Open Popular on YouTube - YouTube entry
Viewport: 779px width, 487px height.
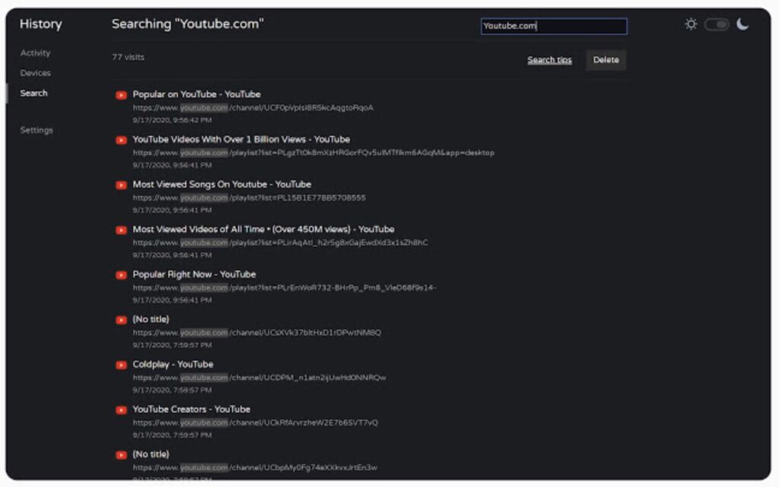196,94
